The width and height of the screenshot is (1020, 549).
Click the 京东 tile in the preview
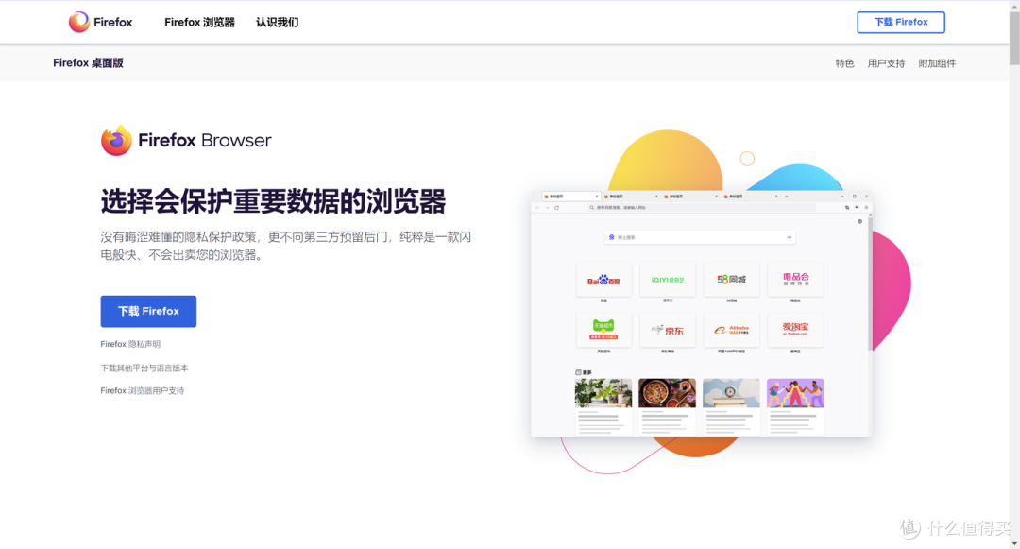668,331
